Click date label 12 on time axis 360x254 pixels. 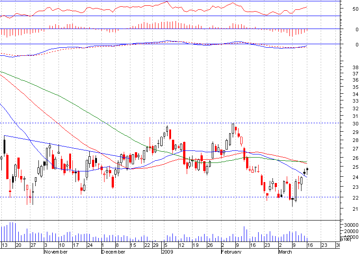click(x=182, y=245)
